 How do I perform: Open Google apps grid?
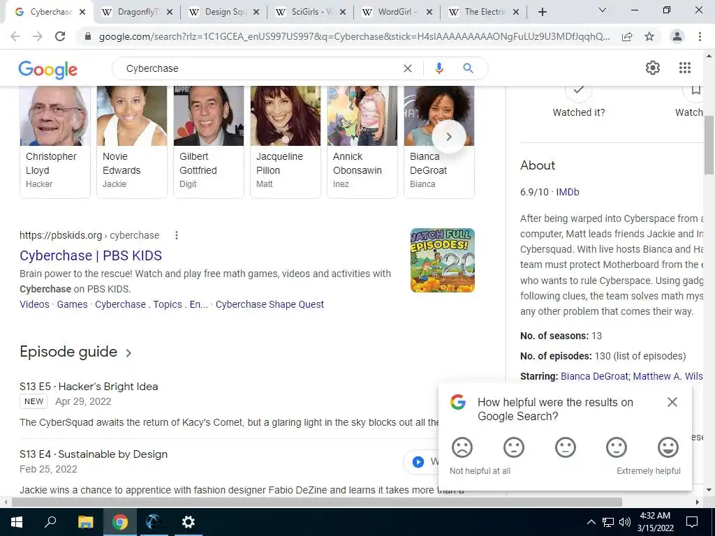pyautogui.click(x=685, y=68)
